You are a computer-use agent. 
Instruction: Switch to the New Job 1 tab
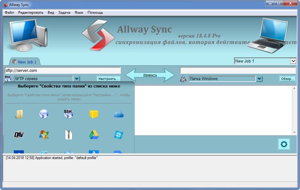(x=24, y=62)
